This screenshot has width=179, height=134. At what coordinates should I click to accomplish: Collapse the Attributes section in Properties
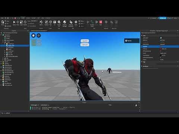coord(142,66)
